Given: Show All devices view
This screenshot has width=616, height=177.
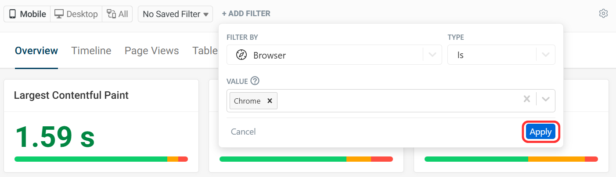Looking at the screenshot, I should (117, 14).
